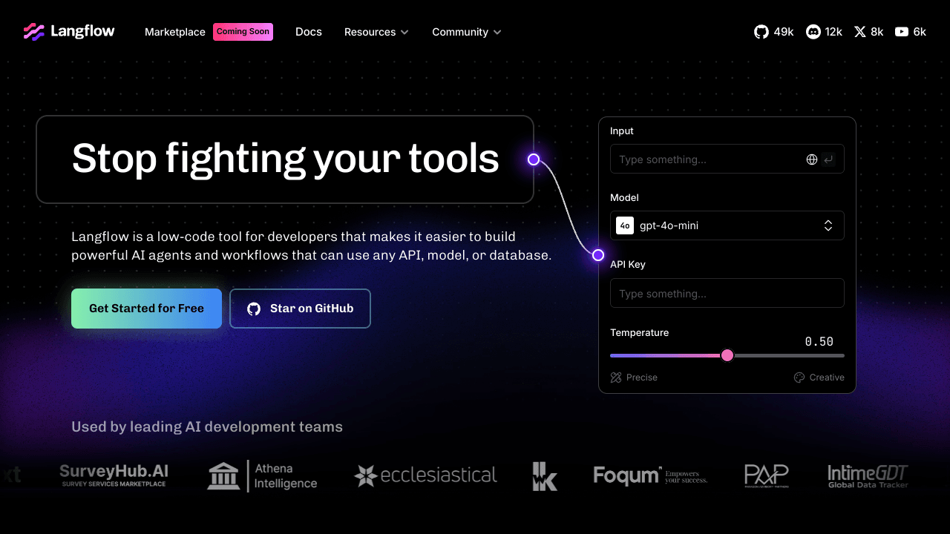Click the Precise icon below the Temperature slider

[616, 378]
